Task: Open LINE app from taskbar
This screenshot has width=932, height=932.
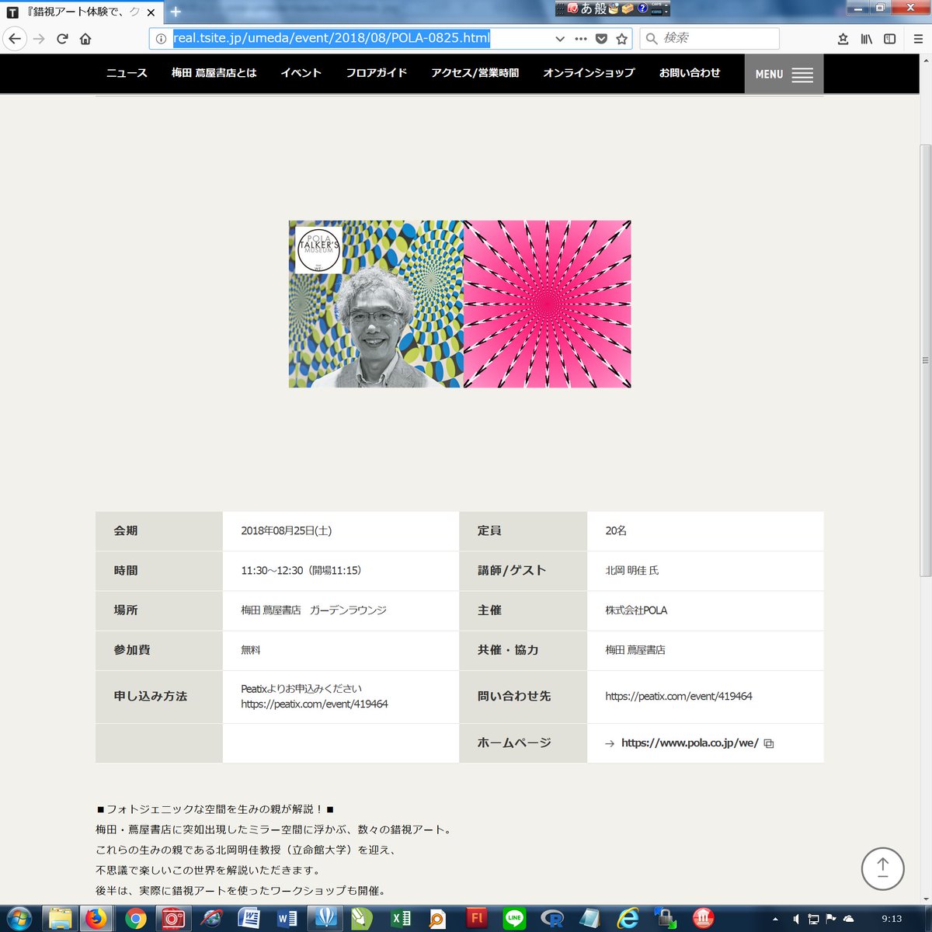Action: (x=514, y=919)
